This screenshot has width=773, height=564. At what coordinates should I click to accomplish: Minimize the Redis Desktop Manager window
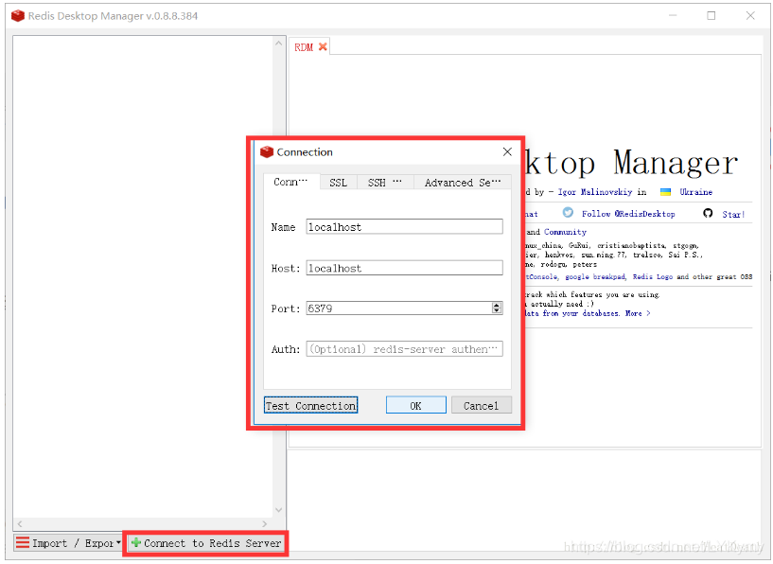[x=673, y=16]
